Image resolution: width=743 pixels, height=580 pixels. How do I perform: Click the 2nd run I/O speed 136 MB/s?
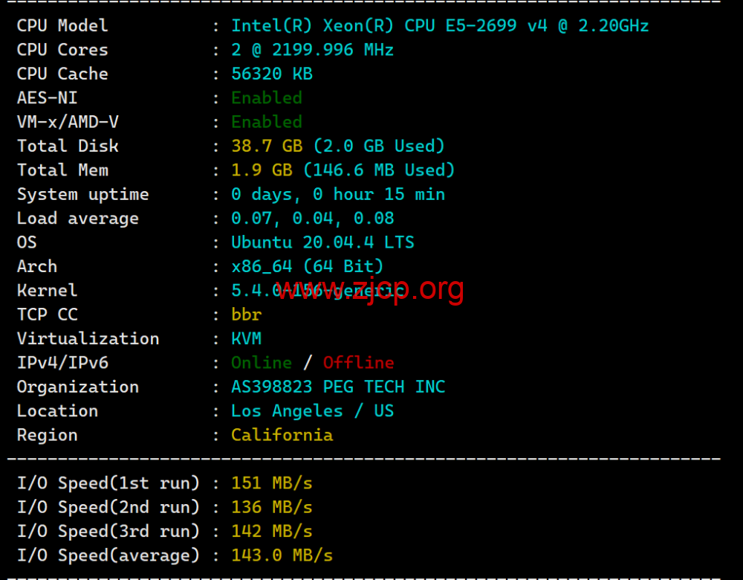pos(271,507)
